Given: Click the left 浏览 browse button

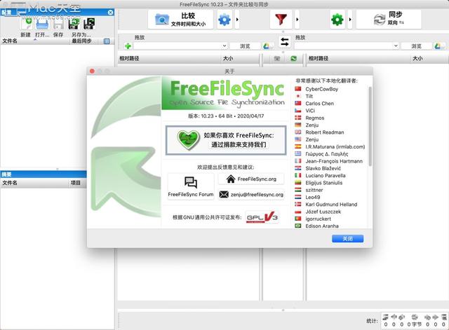Looking at the screenshot, I should [x=245, y=46].
